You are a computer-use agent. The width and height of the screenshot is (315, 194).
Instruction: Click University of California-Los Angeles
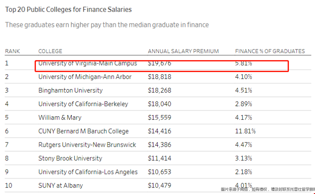pyautogui.click(x=88, y=172)
